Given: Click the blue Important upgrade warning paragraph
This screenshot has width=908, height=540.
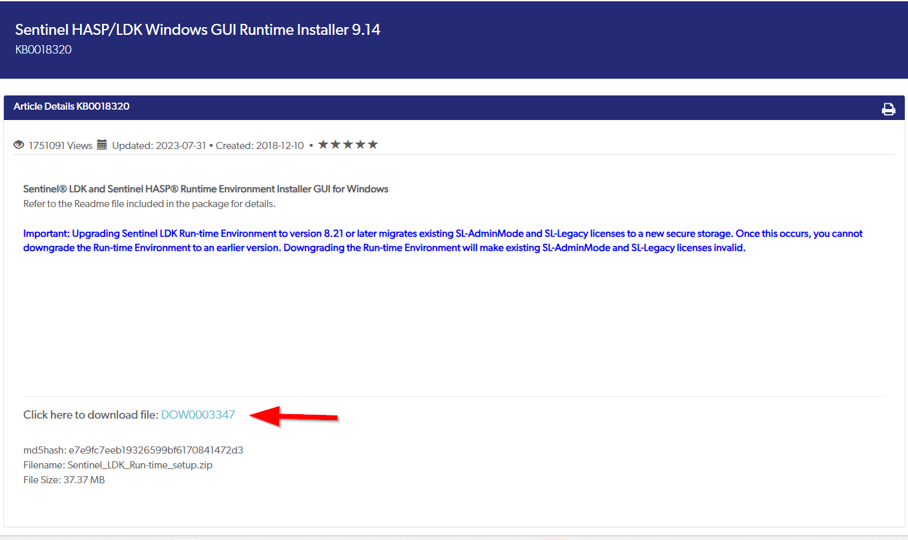Looking at the screenshot, I should (443, 241).
